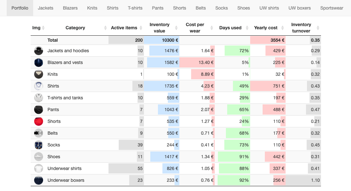Click the Shoes category icon
This screenshot has width=351, height=191.
[x=39, y=157]
